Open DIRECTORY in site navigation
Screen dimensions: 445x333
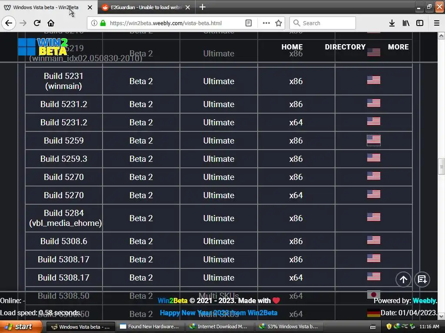tap(345, 47)
